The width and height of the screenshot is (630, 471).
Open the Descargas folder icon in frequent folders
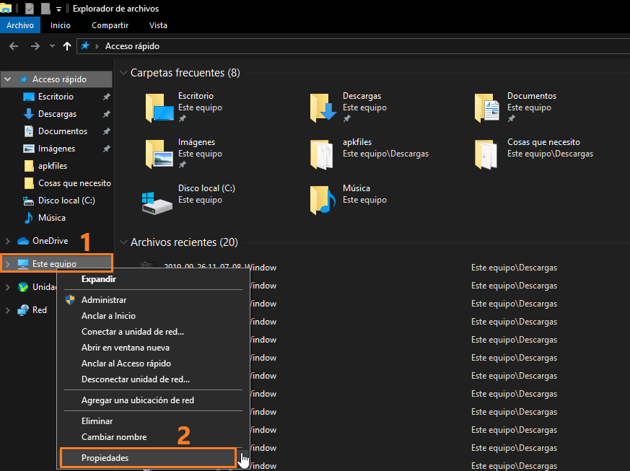coord(323,107)
